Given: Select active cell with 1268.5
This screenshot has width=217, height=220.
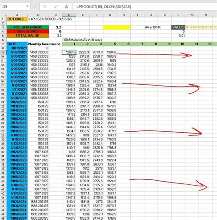Looking at the screenshot, I should (x=69, y=52).
